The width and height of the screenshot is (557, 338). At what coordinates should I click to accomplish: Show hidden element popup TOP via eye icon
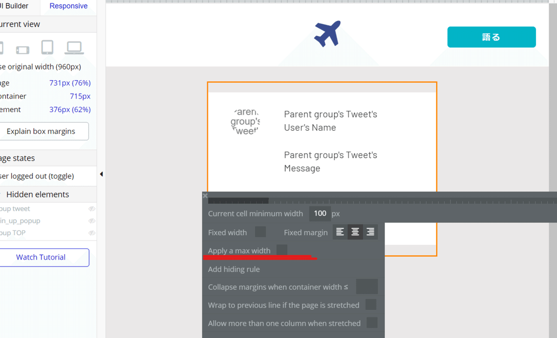92,233
